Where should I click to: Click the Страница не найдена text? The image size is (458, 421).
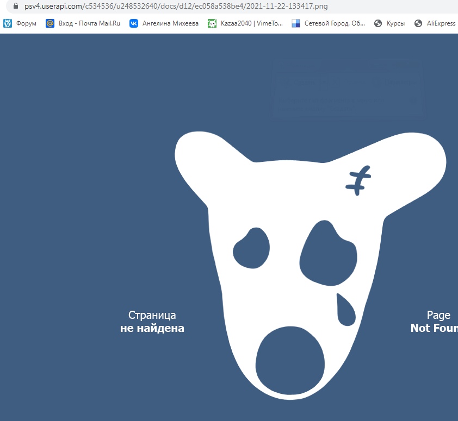pos(152,322)
